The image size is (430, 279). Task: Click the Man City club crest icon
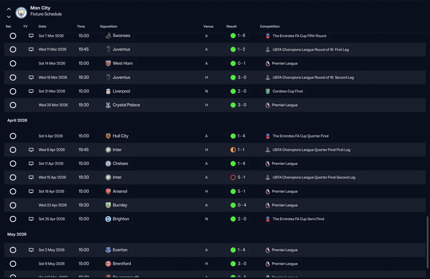pyautogui.click(x=21, y=12)
